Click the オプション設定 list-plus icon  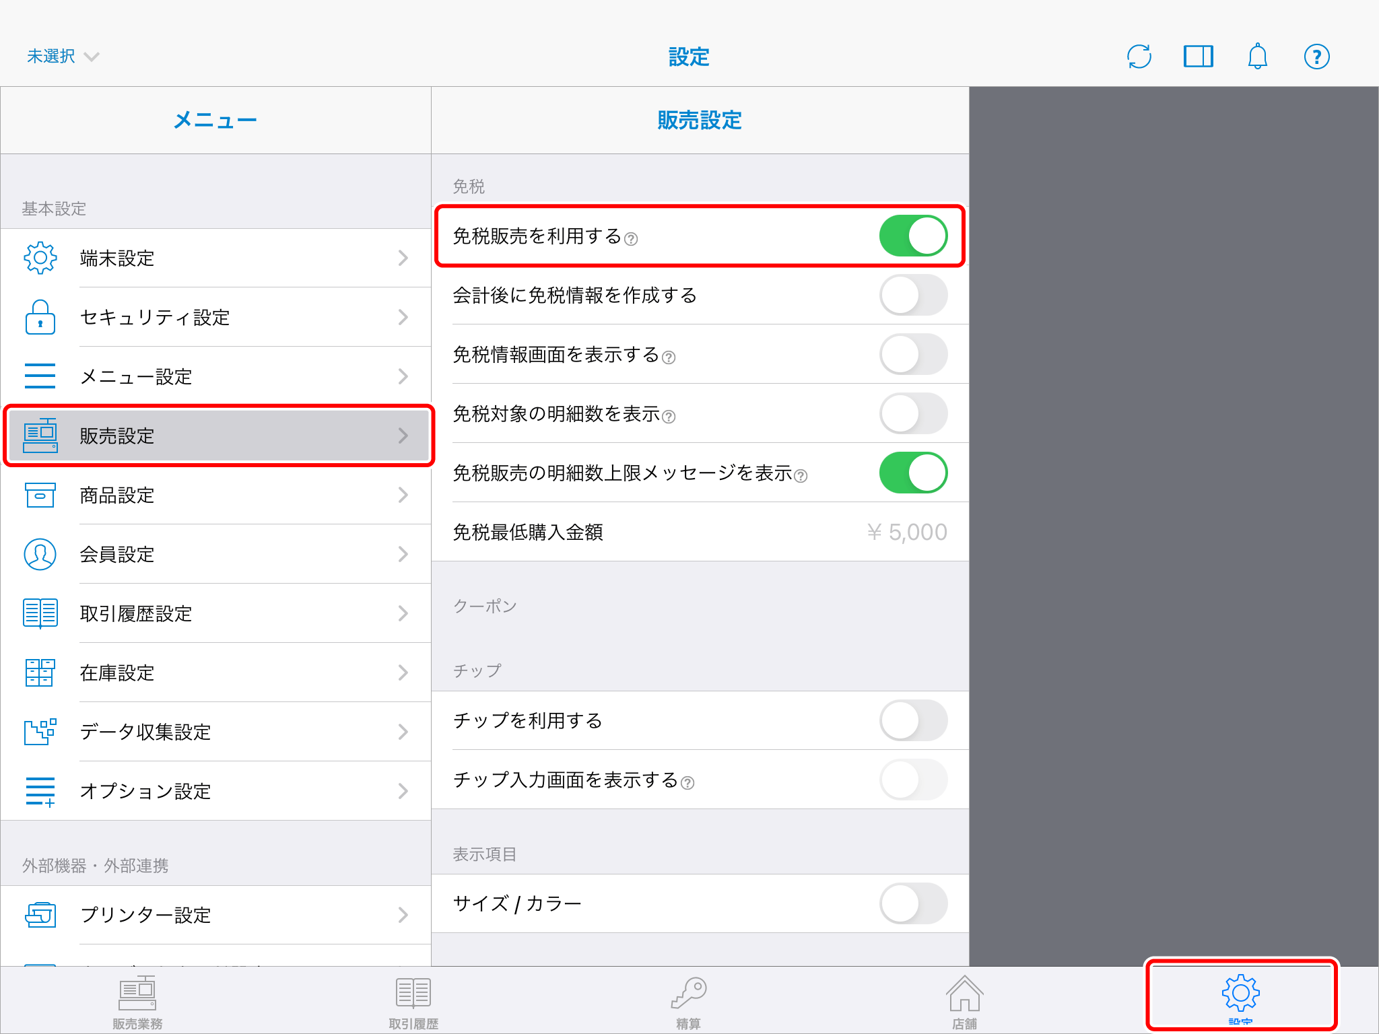pyautogui.click(x=40, y=792)
